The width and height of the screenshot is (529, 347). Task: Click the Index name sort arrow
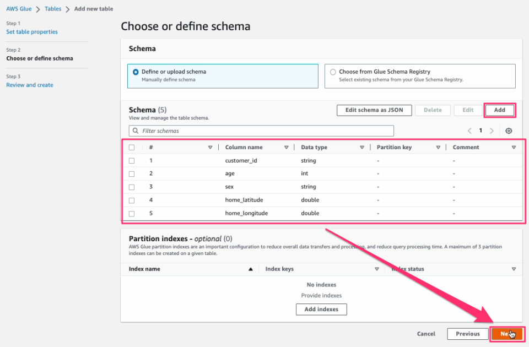pos(251,269)
